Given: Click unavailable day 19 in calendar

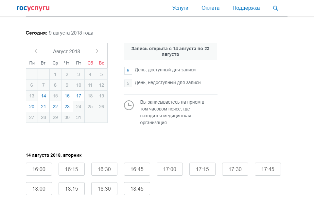Looking at the screenshot, I should 101,96.
